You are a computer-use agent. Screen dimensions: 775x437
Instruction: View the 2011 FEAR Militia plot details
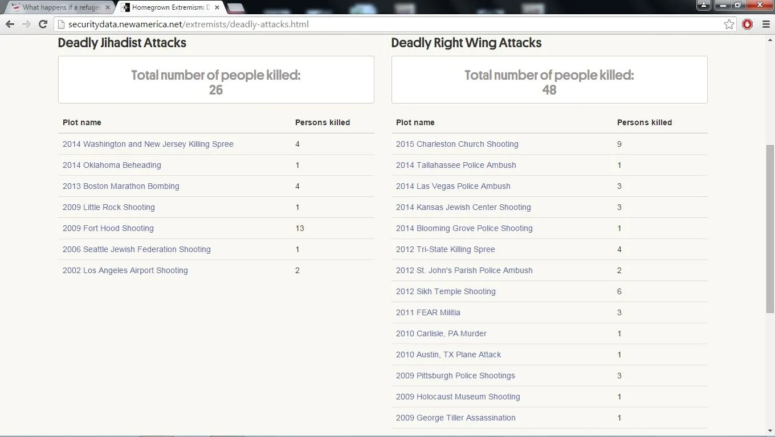tap(428, 312)
